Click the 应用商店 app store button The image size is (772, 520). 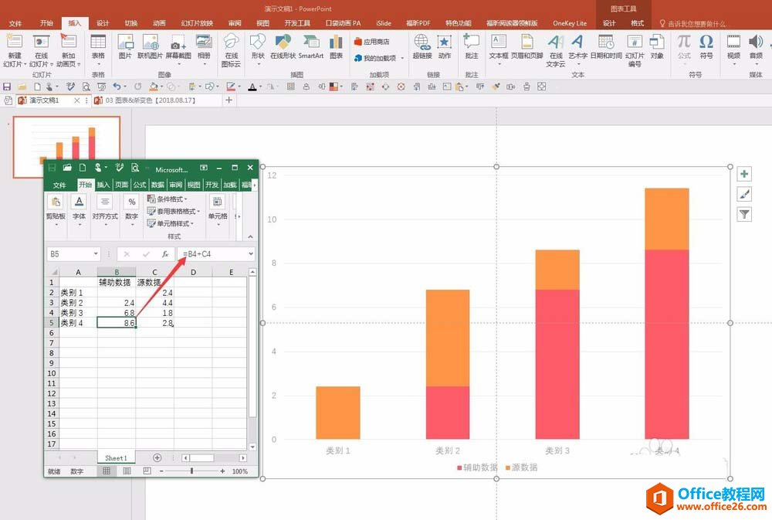[372, 42]
